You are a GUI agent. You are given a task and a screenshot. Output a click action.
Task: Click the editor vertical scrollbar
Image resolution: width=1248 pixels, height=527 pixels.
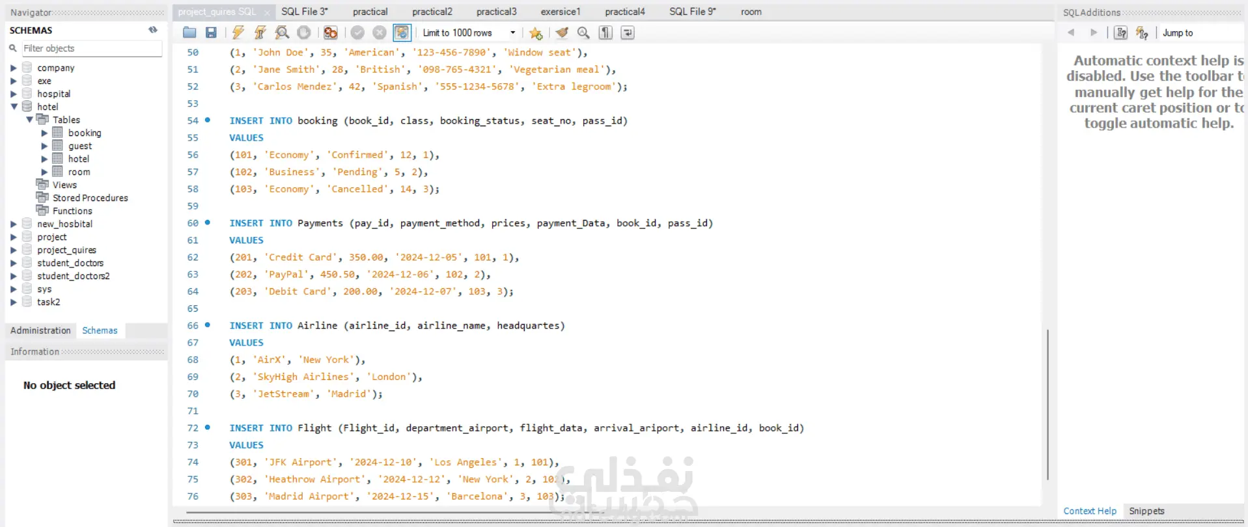(x=1047, y=405)
